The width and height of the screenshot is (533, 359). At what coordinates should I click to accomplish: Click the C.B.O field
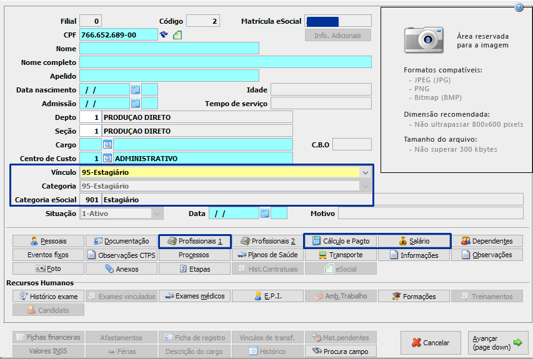tap(352, 145)
